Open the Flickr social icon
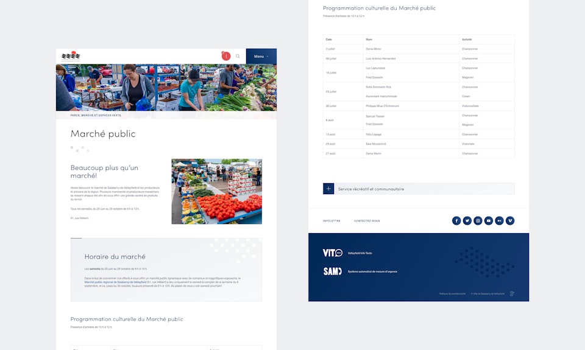585x350 pixels. pyautogui.click(x=499, y=221)
